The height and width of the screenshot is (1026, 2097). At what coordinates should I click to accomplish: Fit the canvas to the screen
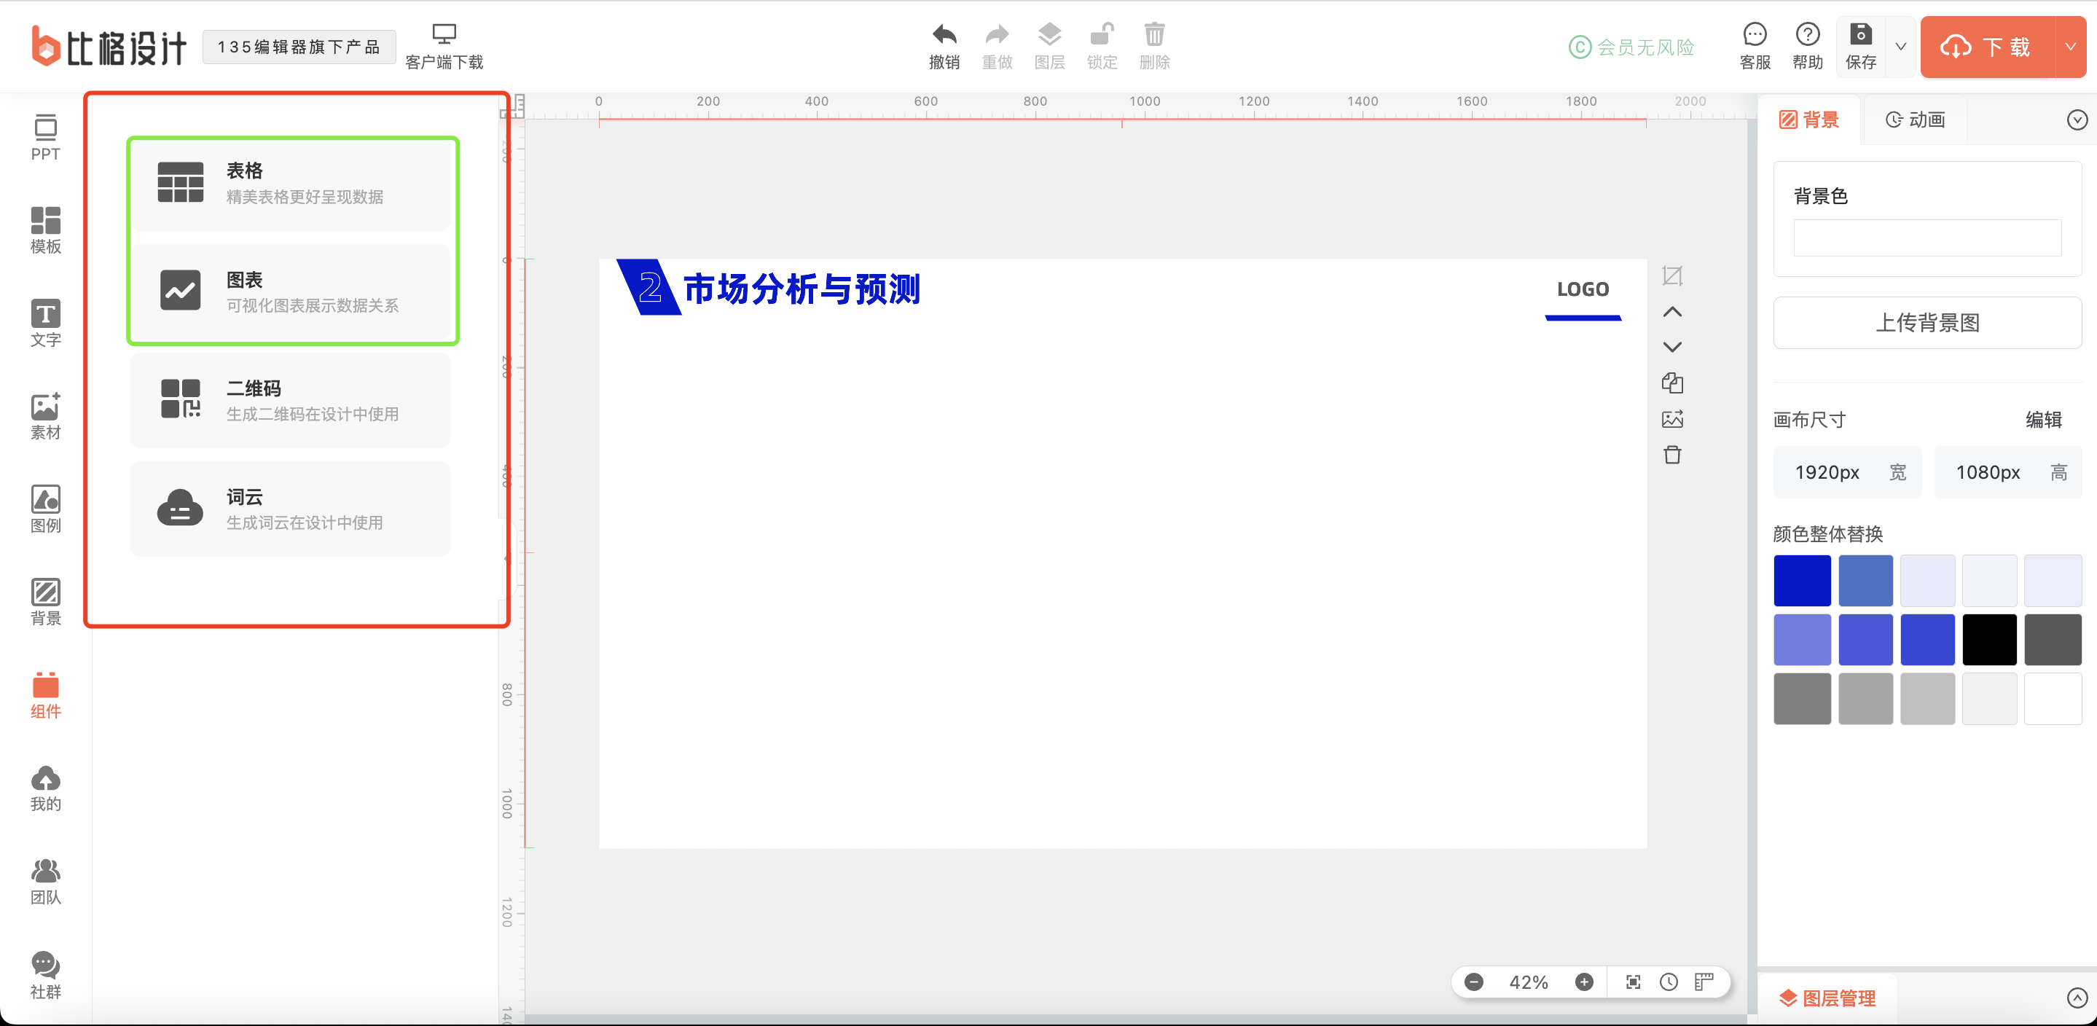(x=1633, y=982)
